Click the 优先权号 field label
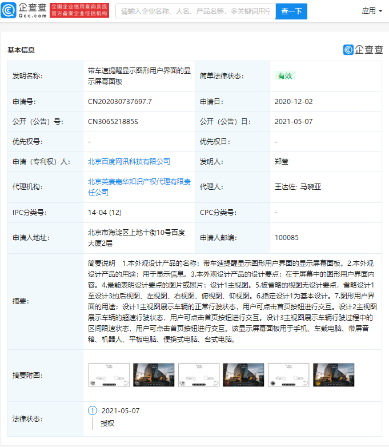Viewport: 389px width, 447px height. (27, 142)
